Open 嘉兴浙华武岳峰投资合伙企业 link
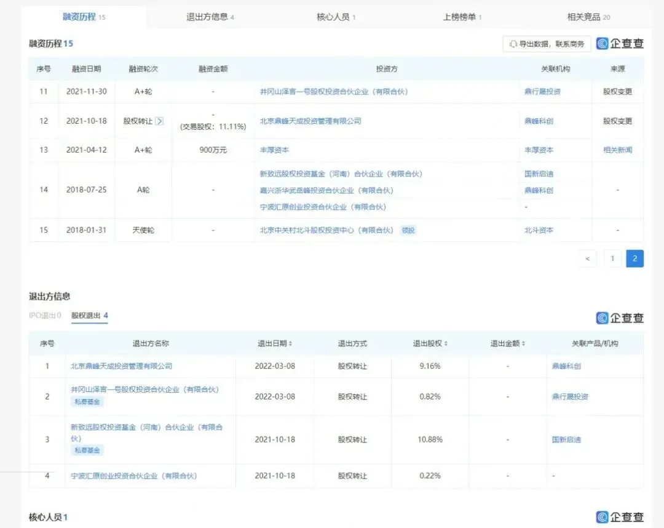The image size is (664, 528). pos(326,190)
